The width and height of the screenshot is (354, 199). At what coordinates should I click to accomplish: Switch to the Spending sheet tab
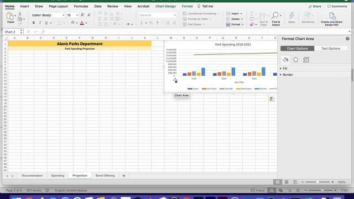point(58,176)
